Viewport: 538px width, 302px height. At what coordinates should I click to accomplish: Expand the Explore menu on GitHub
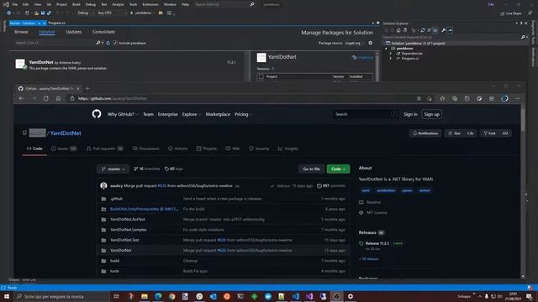tap(191, 114)
